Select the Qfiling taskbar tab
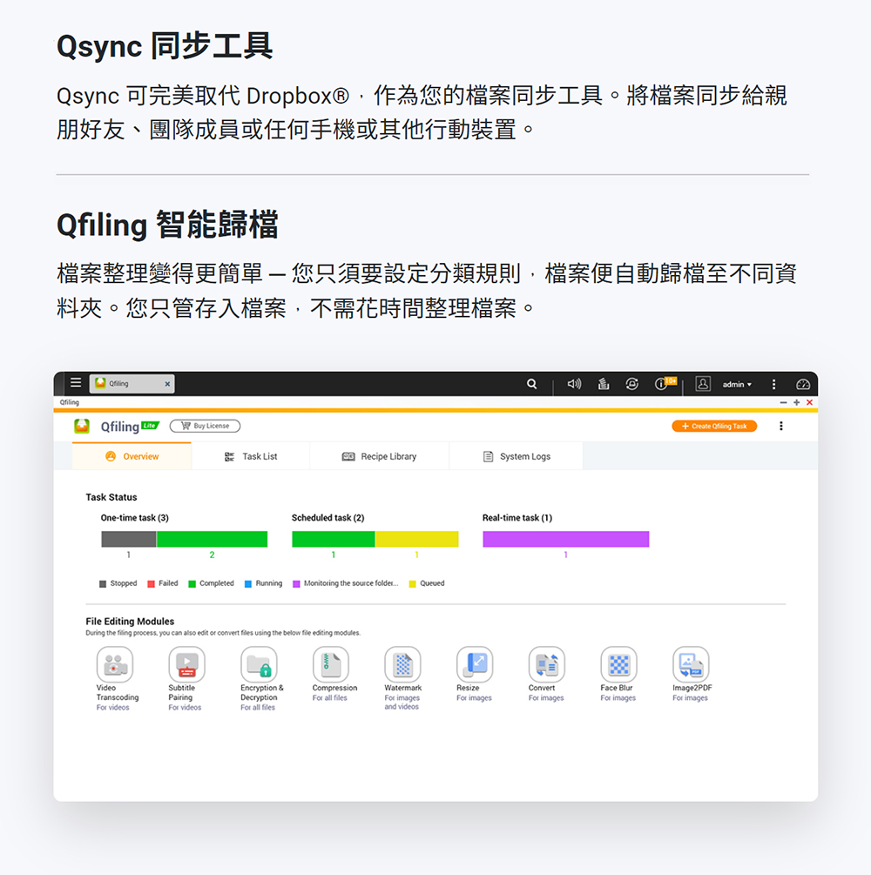Image resolution: width=871 pixels, height=875 pixels. pyautogui.click(x=132, y=384)
